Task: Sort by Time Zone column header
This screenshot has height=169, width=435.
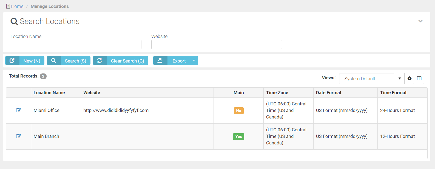Action: tap(277, 93)
